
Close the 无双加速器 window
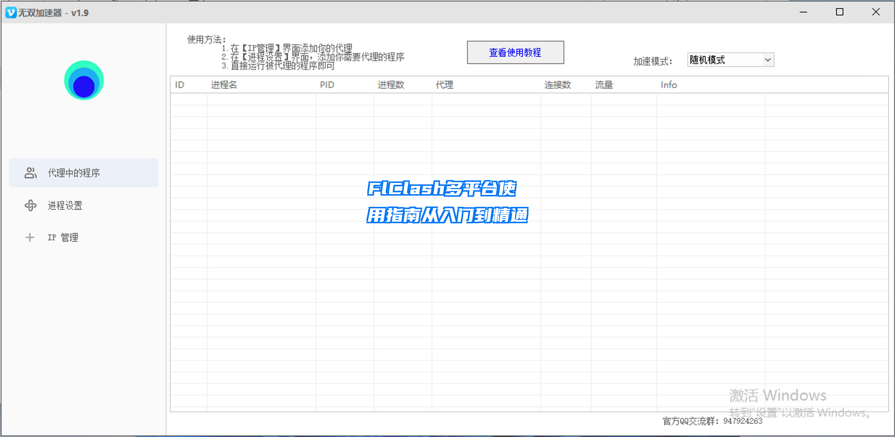(x=876, y=12)
